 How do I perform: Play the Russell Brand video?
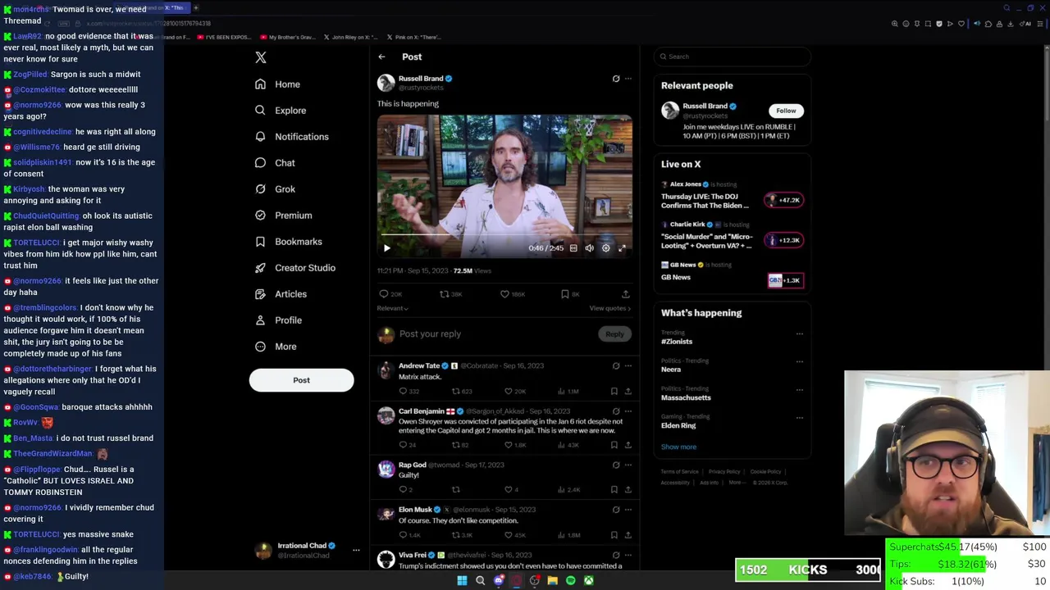(387, 248)
